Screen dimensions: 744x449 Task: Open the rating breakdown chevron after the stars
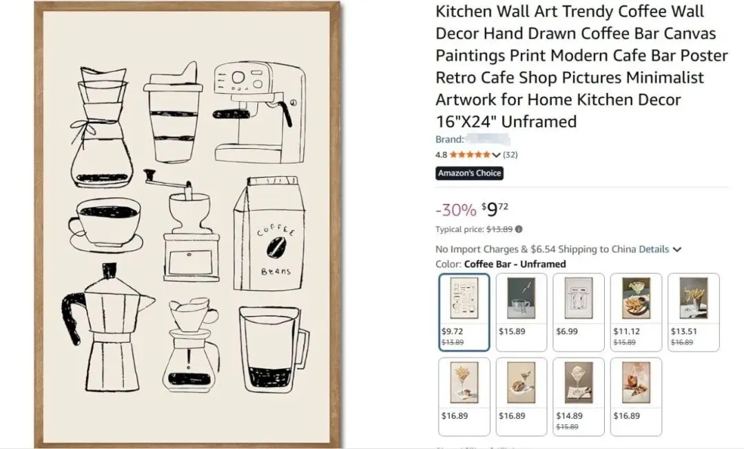(x=496, y=155)
